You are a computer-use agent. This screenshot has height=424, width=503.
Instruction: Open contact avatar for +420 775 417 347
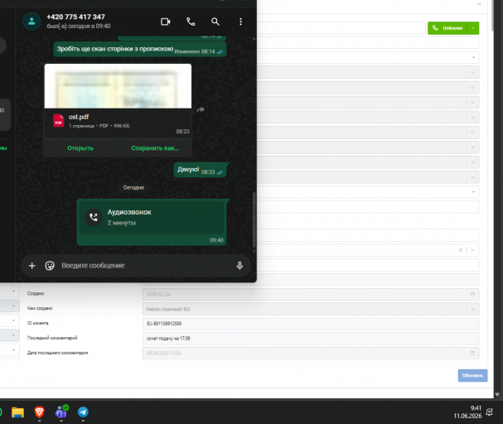pyautogui.click(x=31, y=22)
